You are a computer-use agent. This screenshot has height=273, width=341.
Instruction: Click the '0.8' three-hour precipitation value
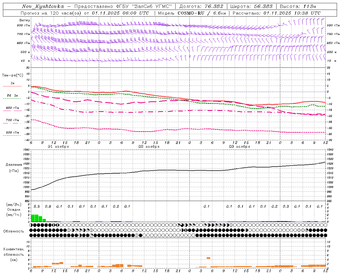coord(48,206)
